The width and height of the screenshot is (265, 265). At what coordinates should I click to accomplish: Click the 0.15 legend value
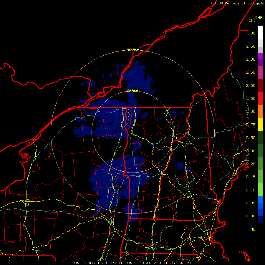(x=251, y=177)
